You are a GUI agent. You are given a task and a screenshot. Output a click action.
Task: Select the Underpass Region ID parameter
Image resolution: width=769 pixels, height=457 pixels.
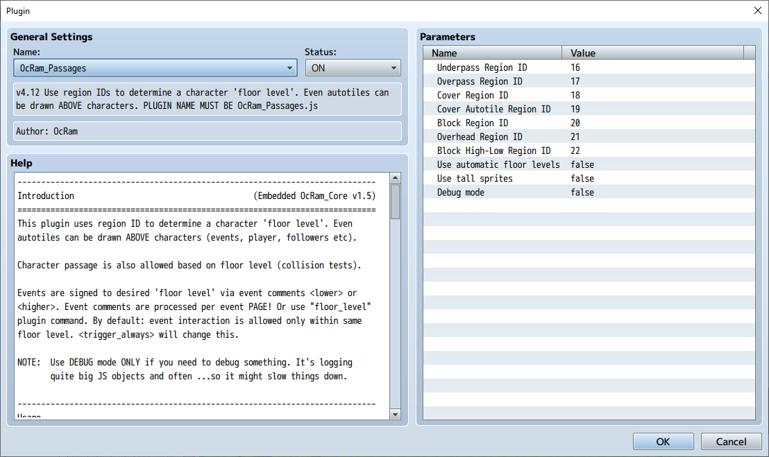point(589,67)
